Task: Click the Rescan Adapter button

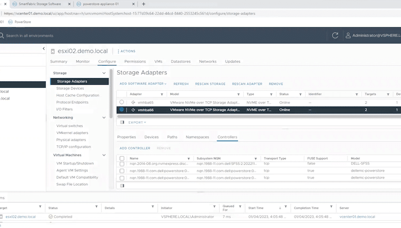Action: 247,84
